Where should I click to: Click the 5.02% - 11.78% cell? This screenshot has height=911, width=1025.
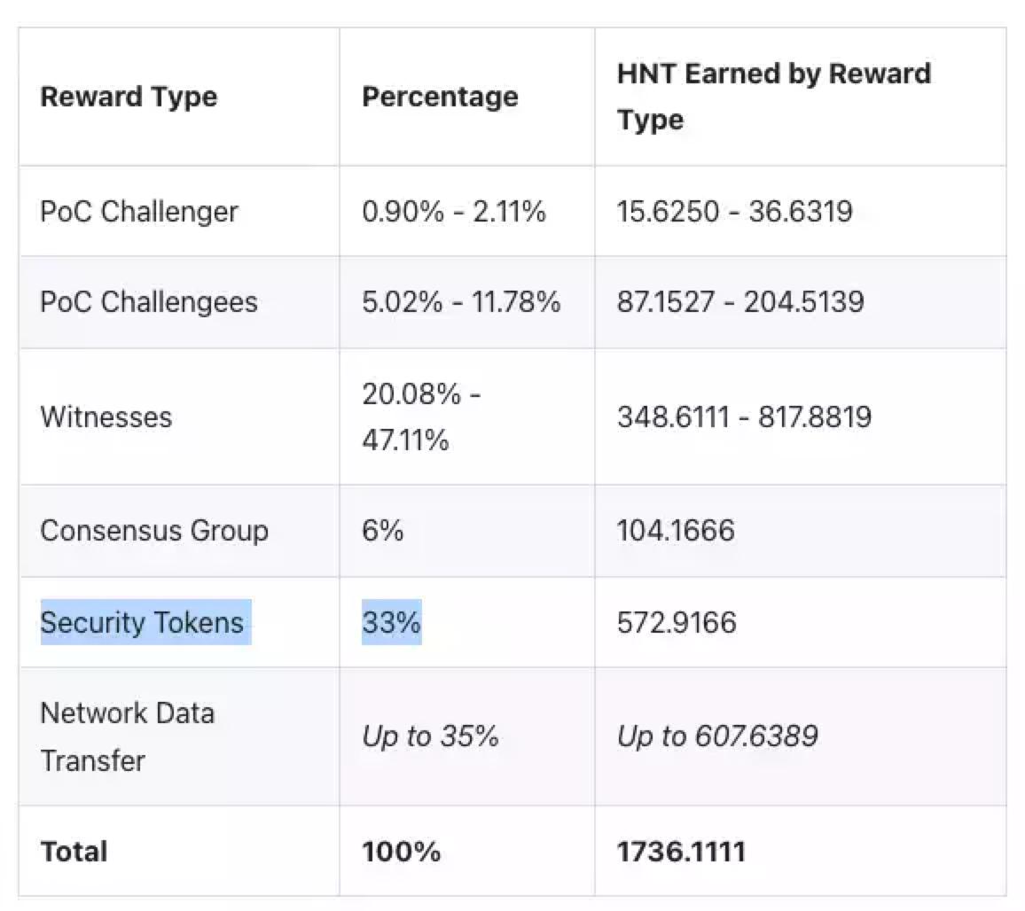tap(461, 302)
